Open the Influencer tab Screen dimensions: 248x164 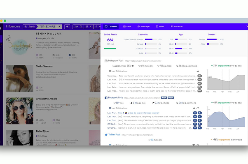[x=177, y=27]
